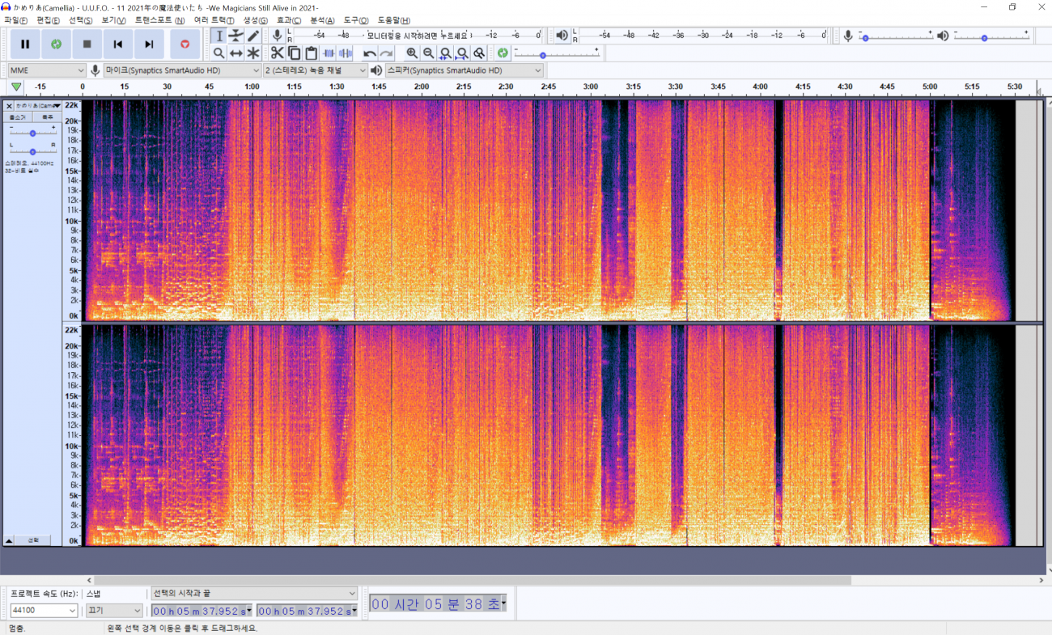
Task: Select the Time Shift tool
Action: coord(235,53)
